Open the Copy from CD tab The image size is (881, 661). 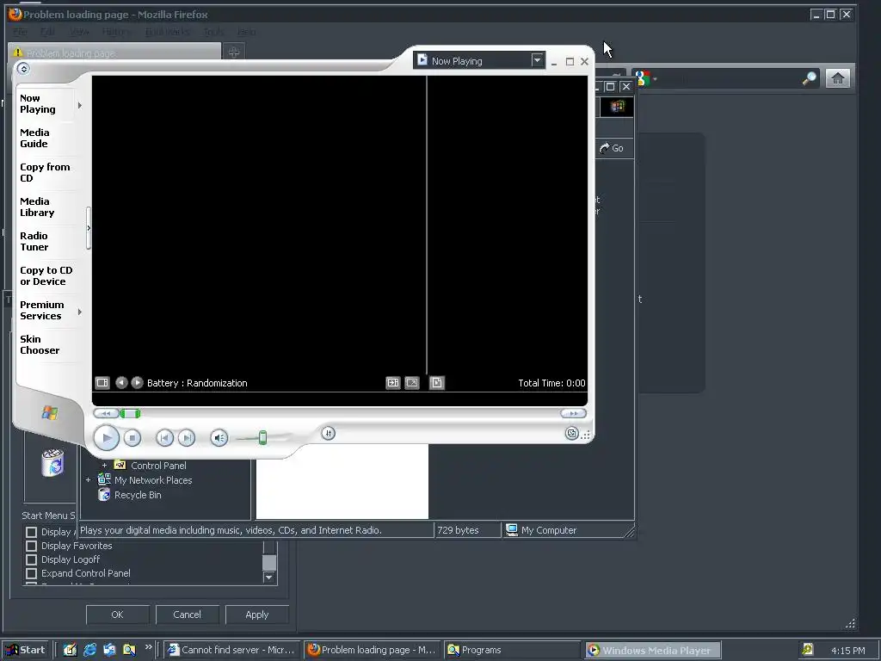[x=45, y=172]
